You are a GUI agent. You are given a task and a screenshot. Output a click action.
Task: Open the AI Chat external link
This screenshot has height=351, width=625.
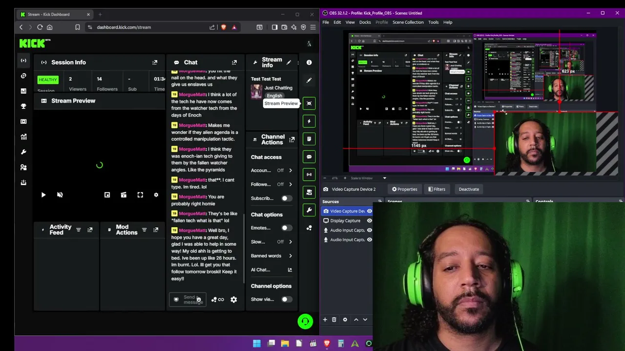[x=290, y=270]
